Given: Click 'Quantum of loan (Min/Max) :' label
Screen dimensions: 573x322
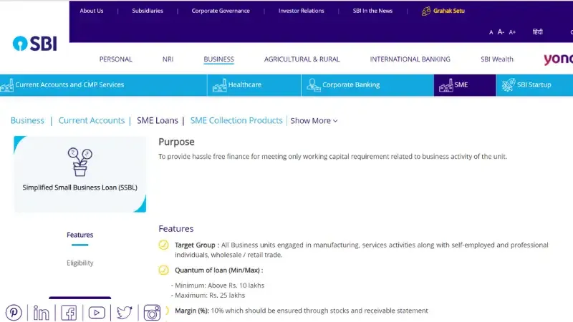Looking at the screenshot, I should (219, 270).
